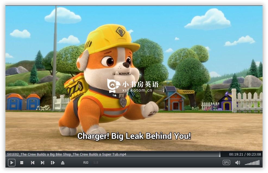268x173 pixels.
Task: Advance one frame with the frame-step icon
Action: (x=53, y=163)
